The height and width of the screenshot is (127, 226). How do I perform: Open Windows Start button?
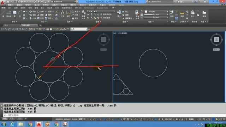click(4, 124)
